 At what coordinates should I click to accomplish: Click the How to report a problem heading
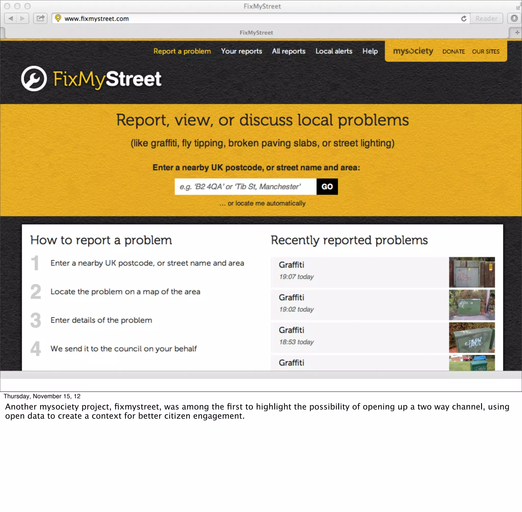coord(101,240)
